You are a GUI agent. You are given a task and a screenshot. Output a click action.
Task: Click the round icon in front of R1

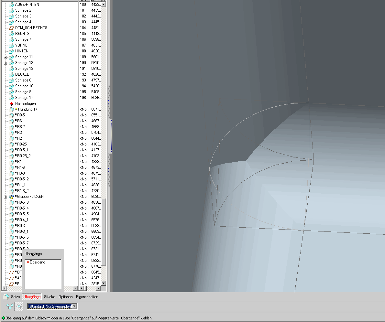(12, 162)
